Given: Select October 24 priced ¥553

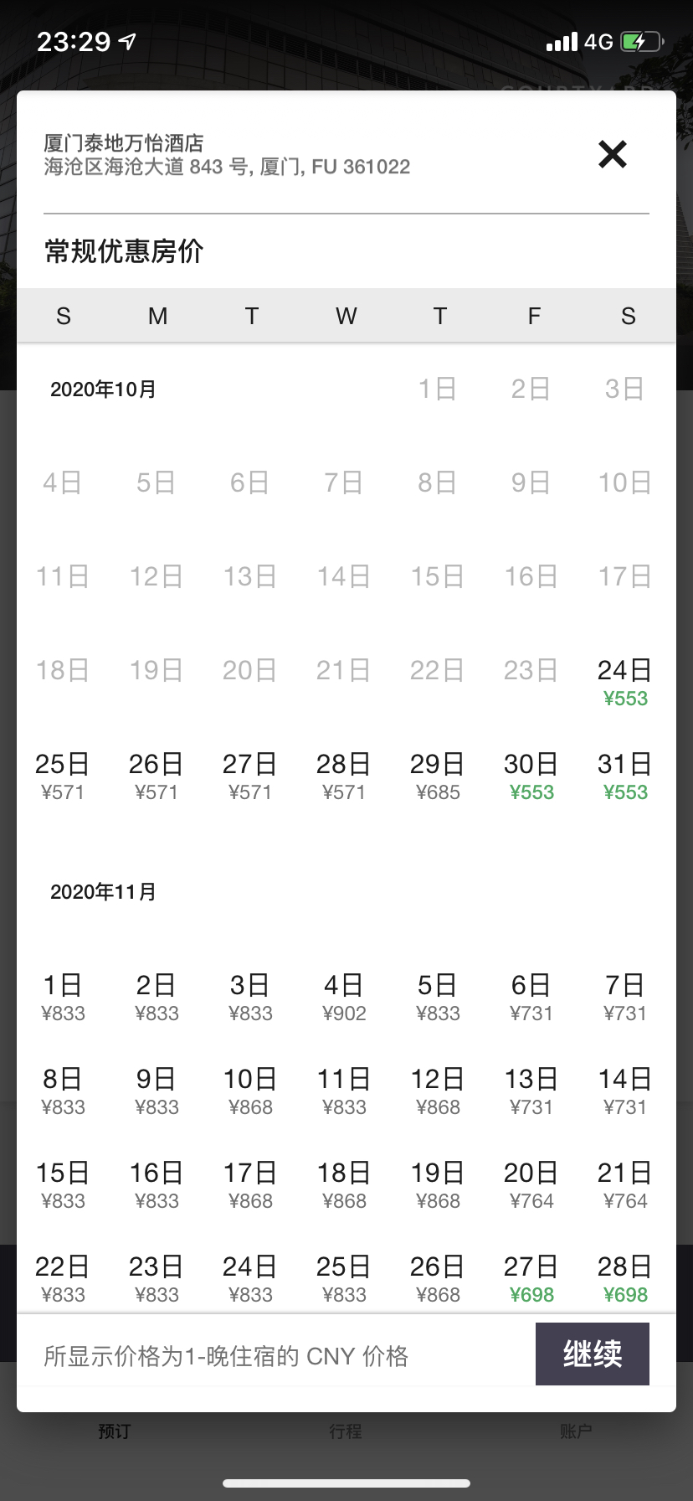Looking at the screenshot, I should 625,683.
